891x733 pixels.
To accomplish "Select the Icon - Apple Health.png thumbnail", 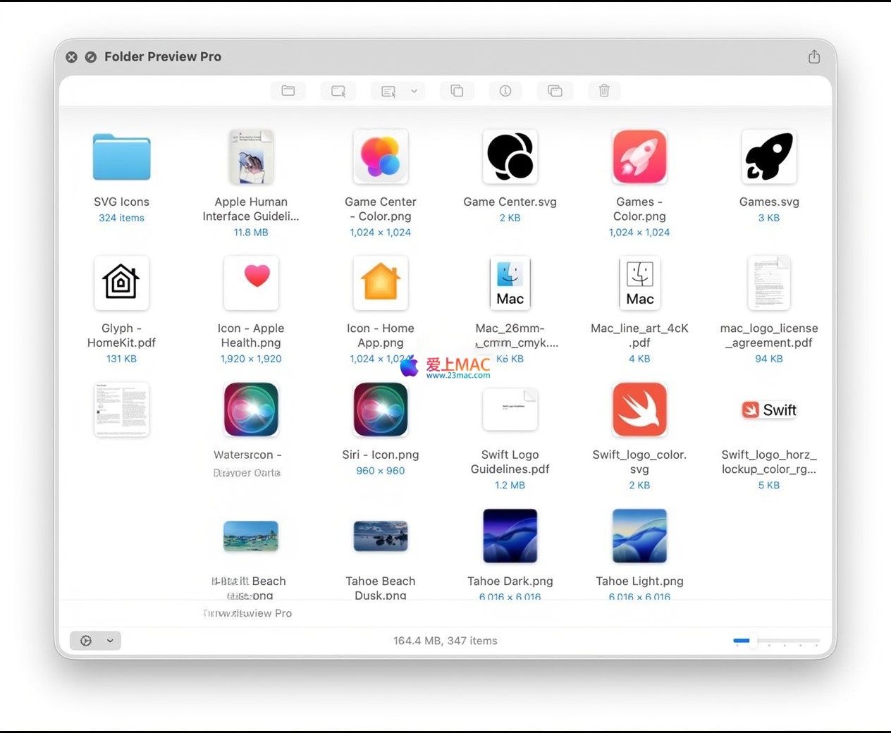I will [x=251, y=283].
